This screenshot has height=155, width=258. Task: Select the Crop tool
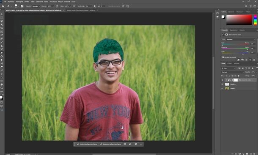pyautogui.click(x=2, y=28)
